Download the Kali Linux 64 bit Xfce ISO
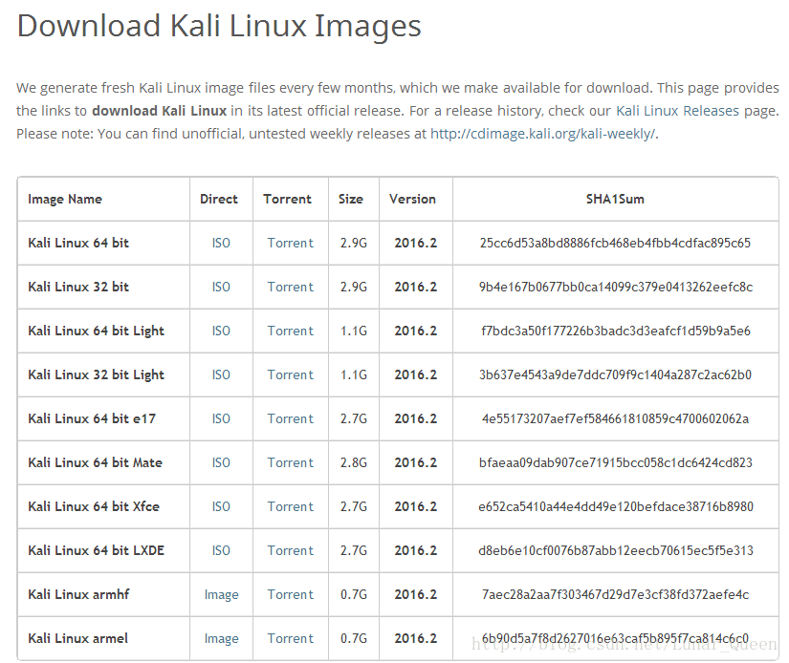 (221, 506)
